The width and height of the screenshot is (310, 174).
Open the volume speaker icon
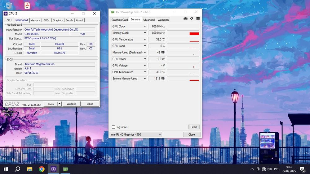pos(269,169)
